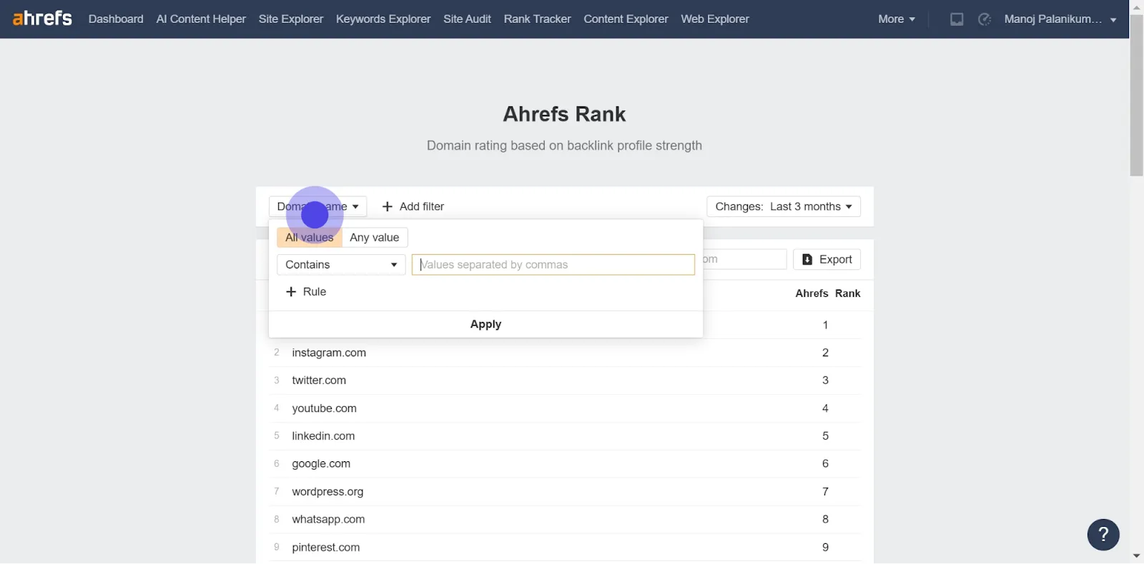Open the notifications panel icon in header
The image size is (1144, 564).
point(957,19)
